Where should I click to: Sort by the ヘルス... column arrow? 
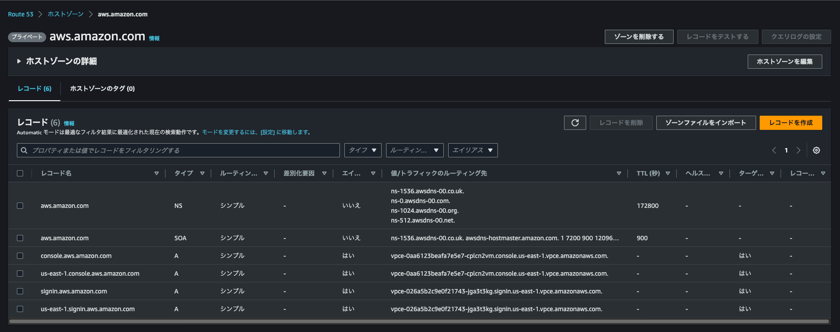(721, 173)
